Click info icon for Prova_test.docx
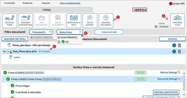 coord(174,45)
